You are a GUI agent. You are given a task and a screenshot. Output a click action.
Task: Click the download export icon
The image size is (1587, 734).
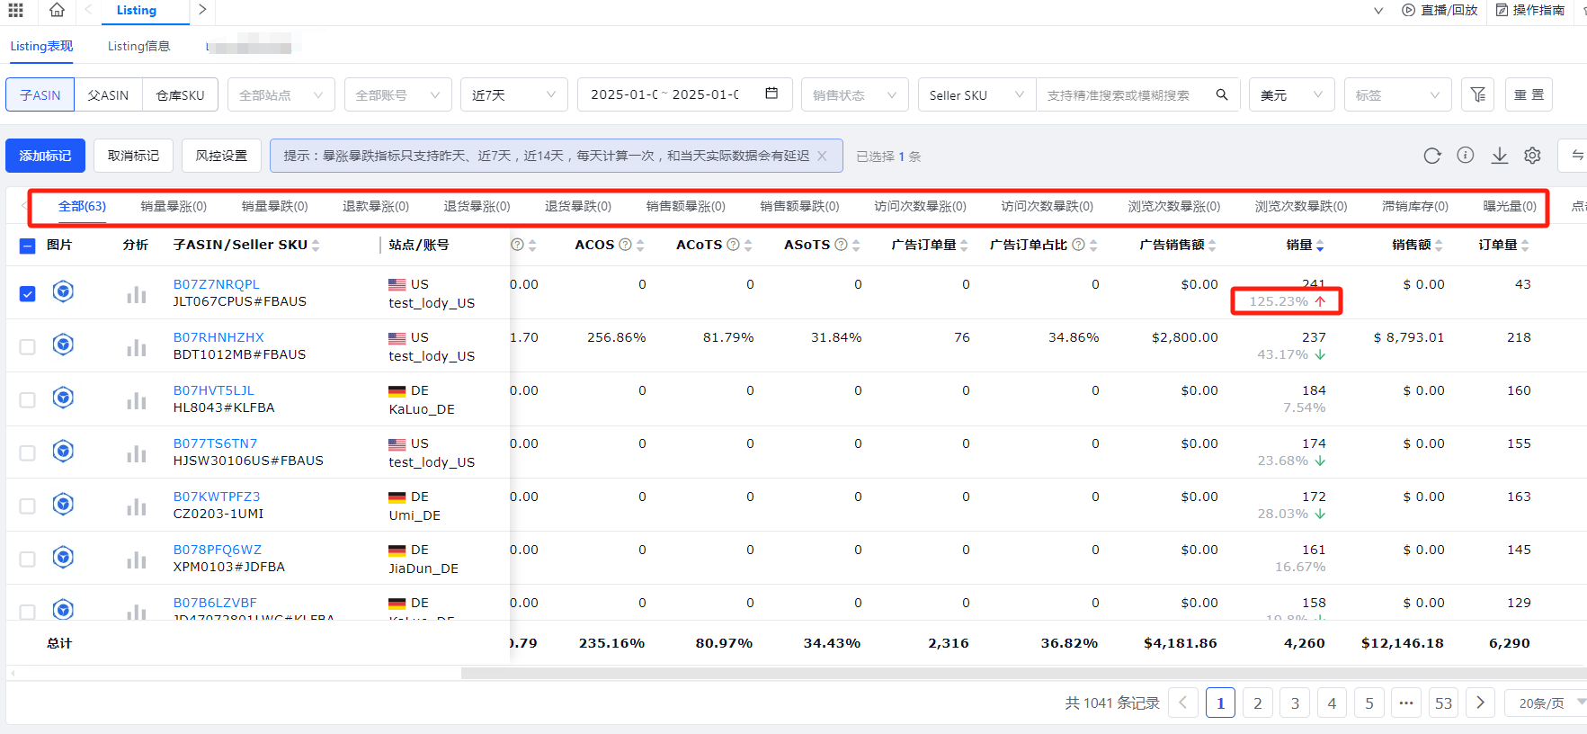1499,156
